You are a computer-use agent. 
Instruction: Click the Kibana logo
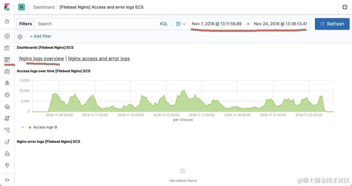click(x=7, y=7)
